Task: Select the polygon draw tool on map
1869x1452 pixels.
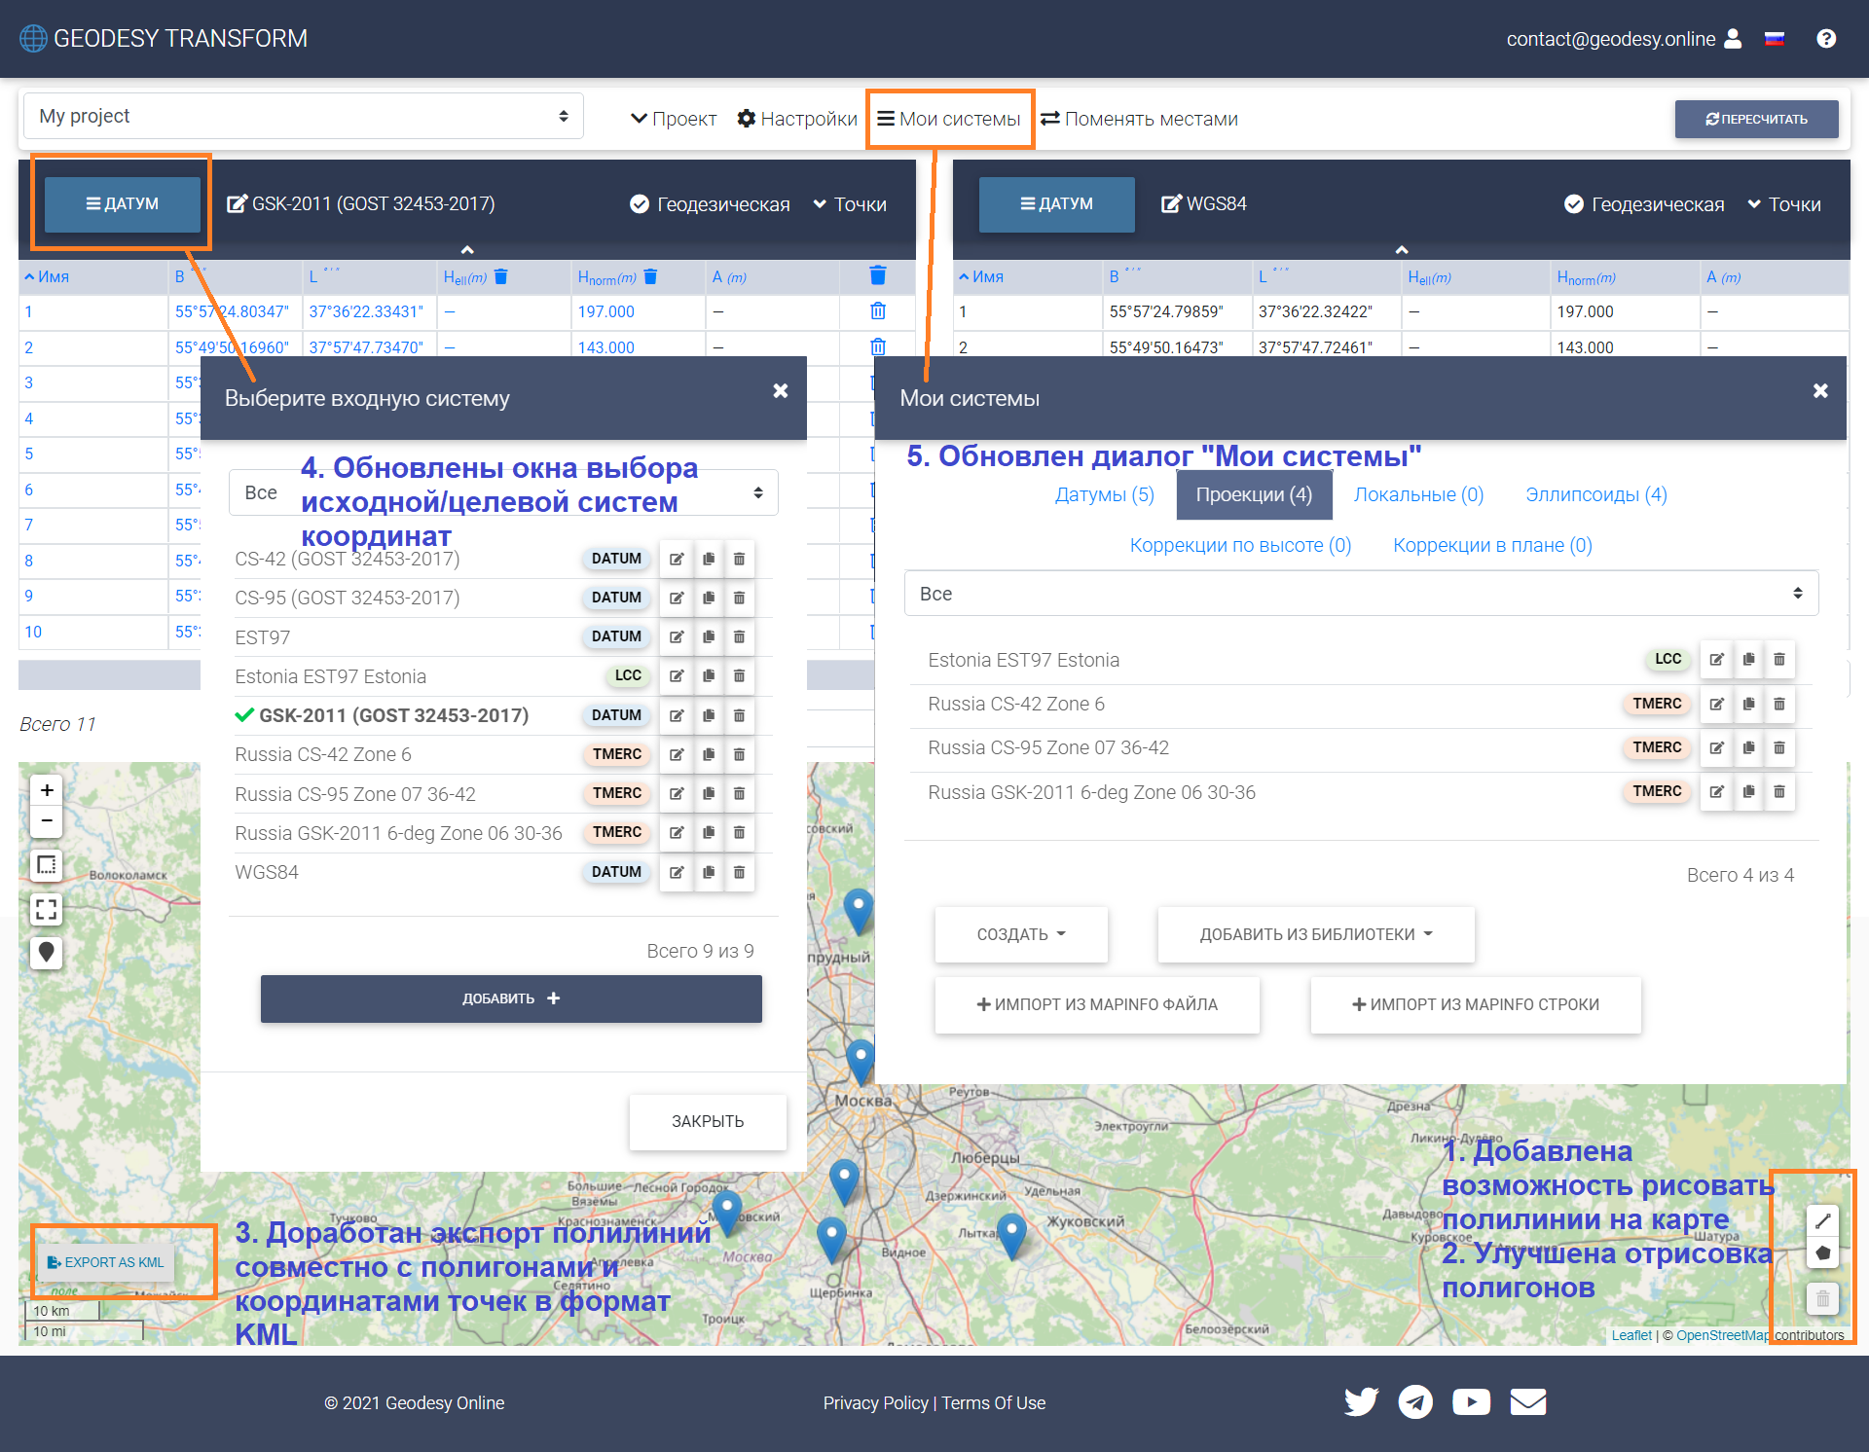Action: (1822, 1252)
